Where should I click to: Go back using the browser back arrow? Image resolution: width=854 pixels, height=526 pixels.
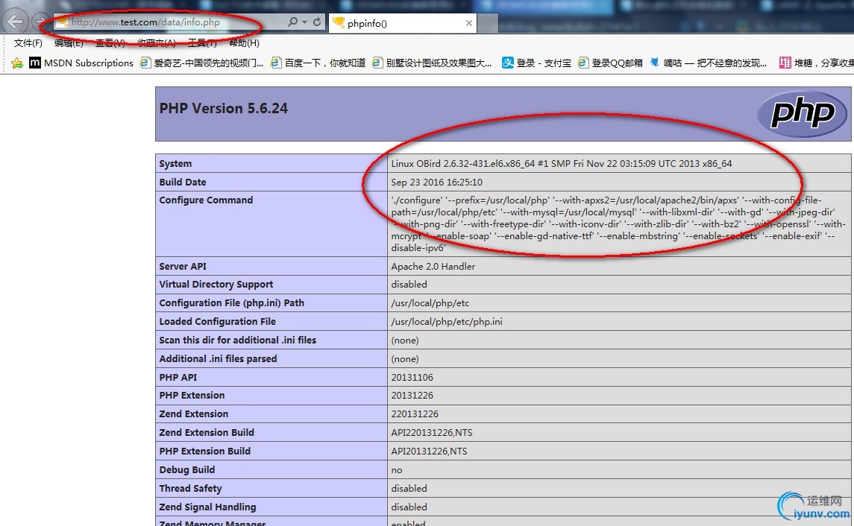(x=15, y=22)
